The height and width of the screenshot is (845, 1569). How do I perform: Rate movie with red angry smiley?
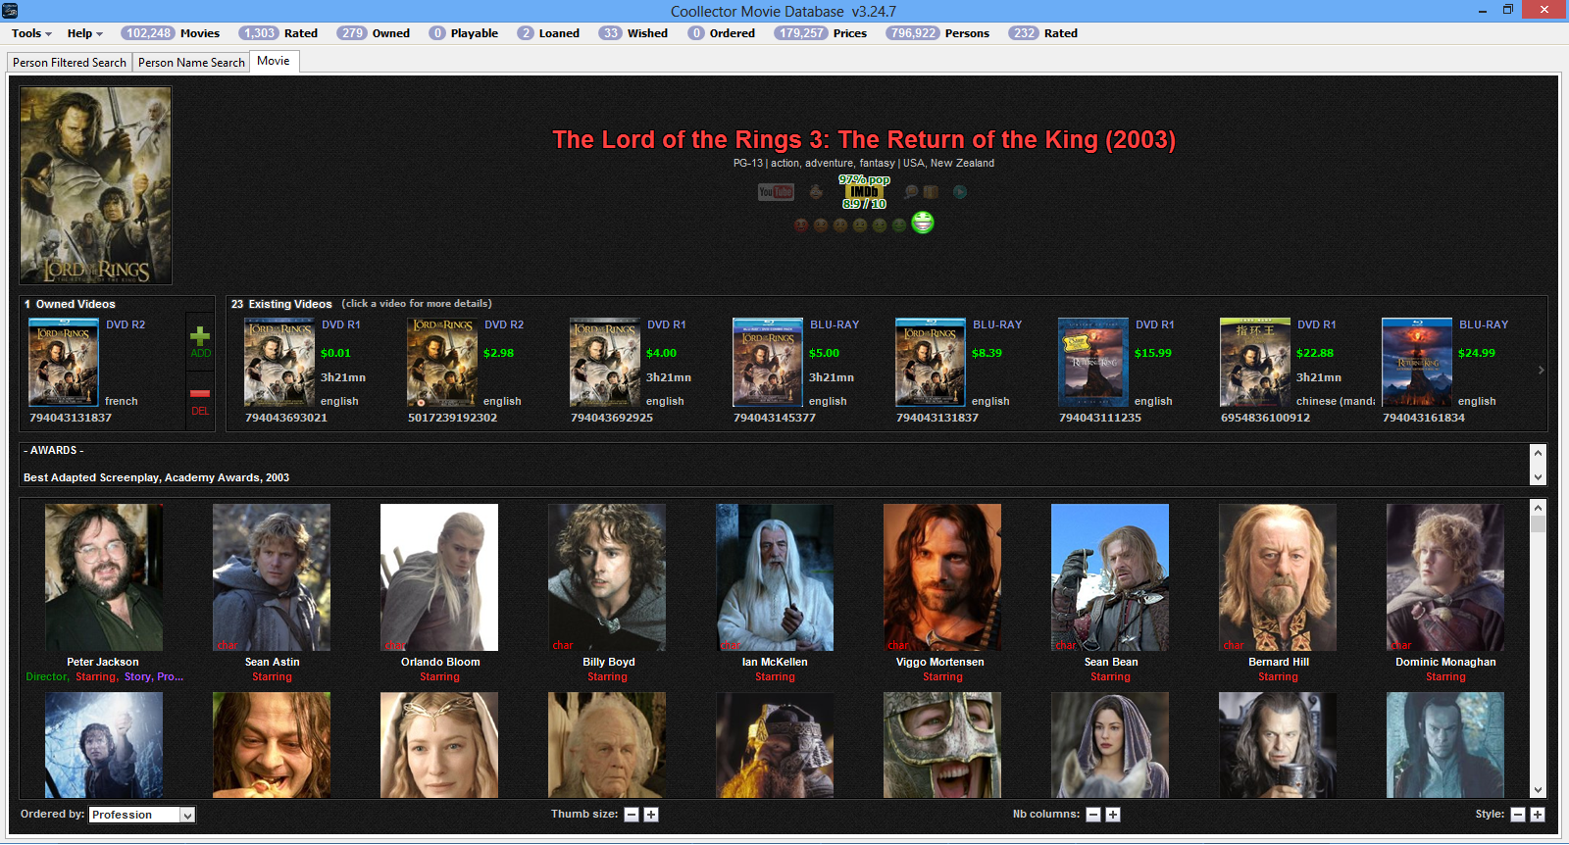pyautogui.click(x=801, y=224)
